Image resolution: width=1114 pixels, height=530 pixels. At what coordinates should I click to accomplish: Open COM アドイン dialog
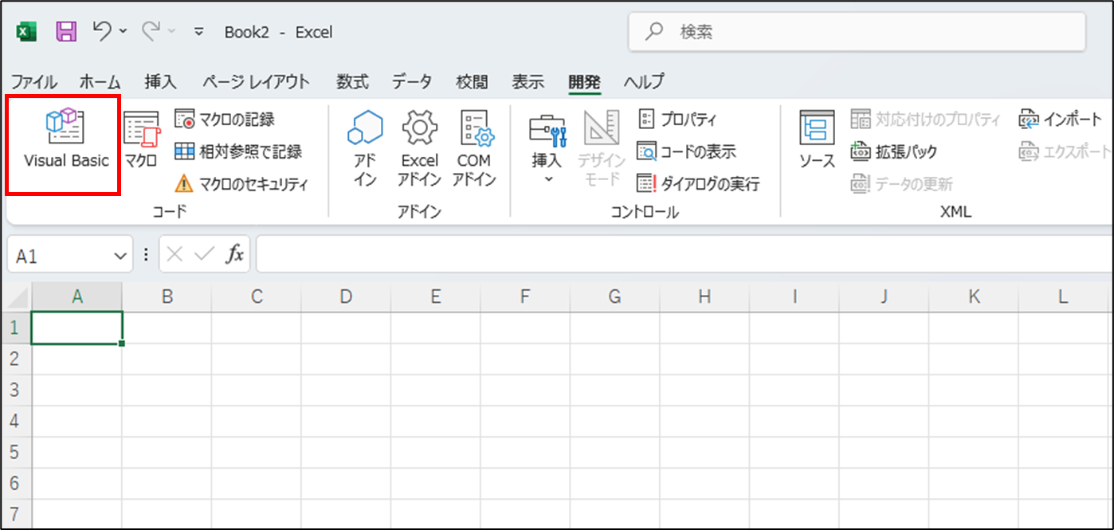[x=474, y=149]
